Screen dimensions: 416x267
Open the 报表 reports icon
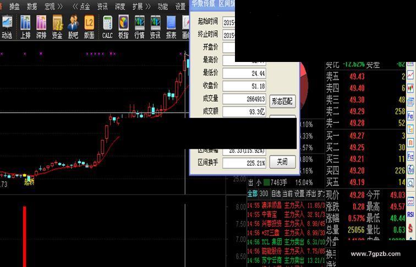pyautogui.click(x=171, y=27)
